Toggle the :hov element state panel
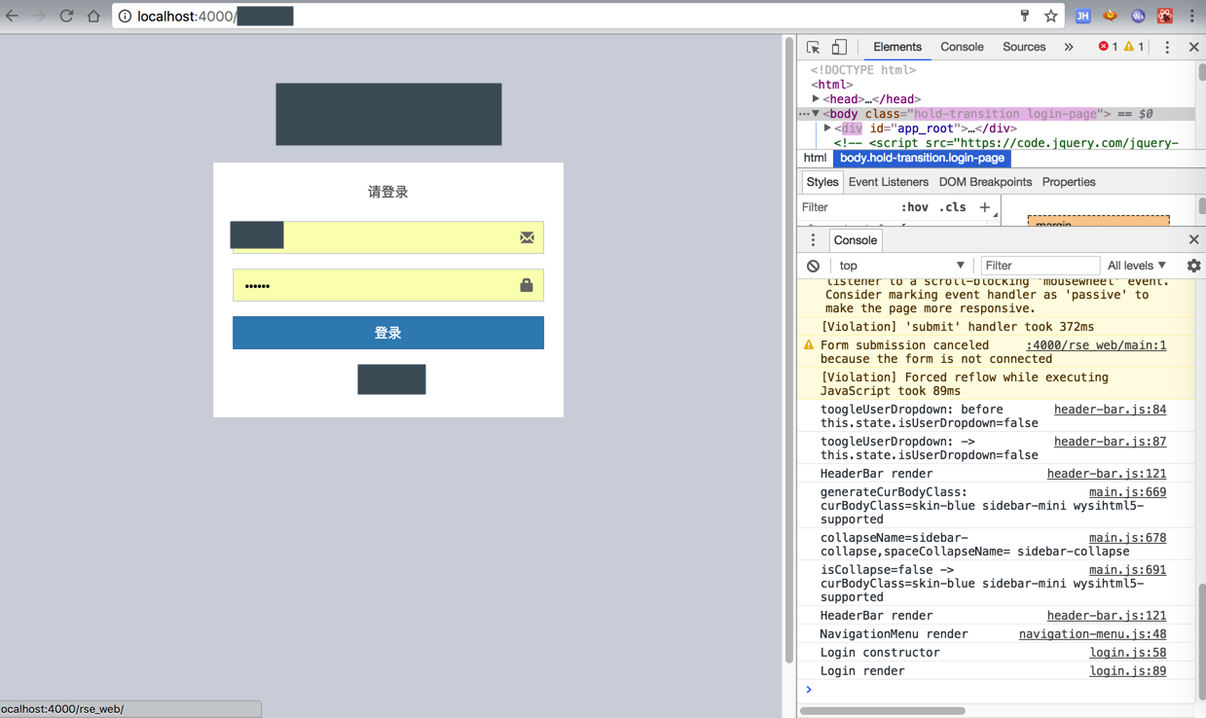The width and height of the screenshot is (1206, 718). (914, 207)
